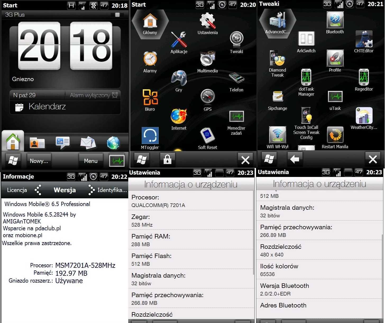385x323 pixels.
Task: Open Ustawienia settings icon
Action: coord(208,21)
